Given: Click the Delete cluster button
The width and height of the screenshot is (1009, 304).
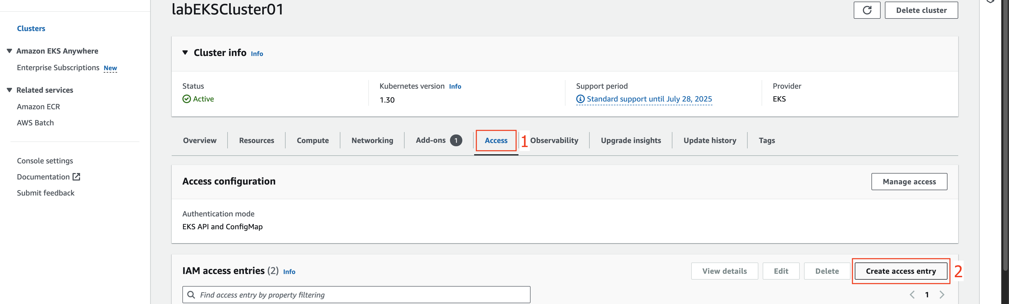Looking at the screenshot, I should point(921,10).
